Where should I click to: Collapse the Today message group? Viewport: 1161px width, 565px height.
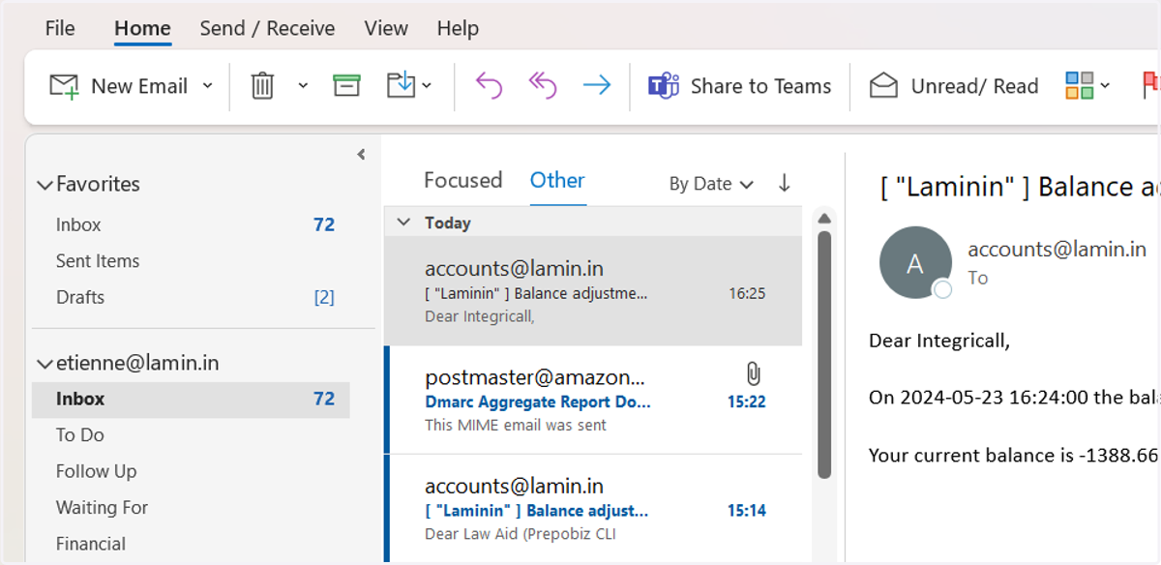(x=403, y=223)
